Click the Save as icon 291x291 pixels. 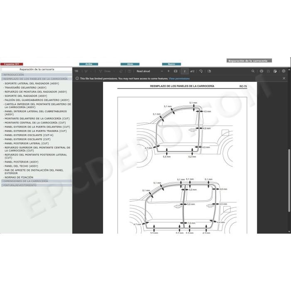click(x=275, y=71)
